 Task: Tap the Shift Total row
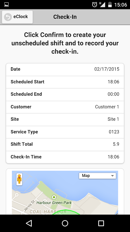pos(65,144)
